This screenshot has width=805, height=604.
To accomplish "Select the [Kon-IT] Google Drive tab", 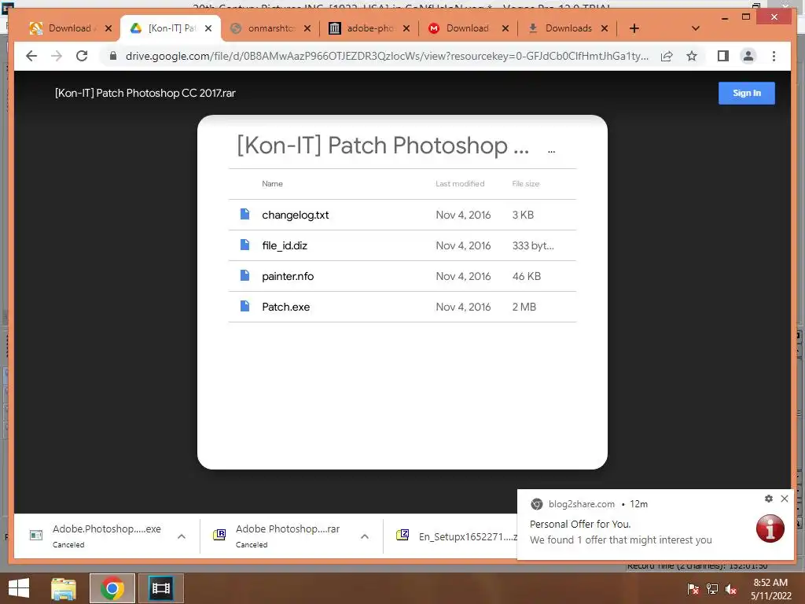I will (170, 28).
